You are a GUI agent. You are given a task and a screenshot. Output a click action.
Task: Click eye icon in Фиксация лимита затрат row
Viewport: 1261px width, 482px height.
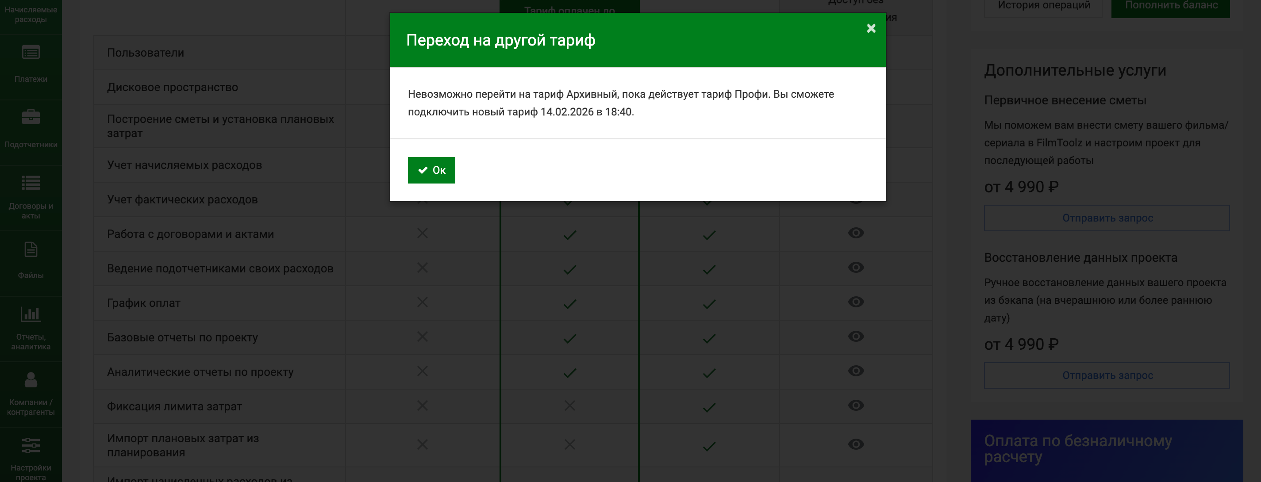[855, 405]
